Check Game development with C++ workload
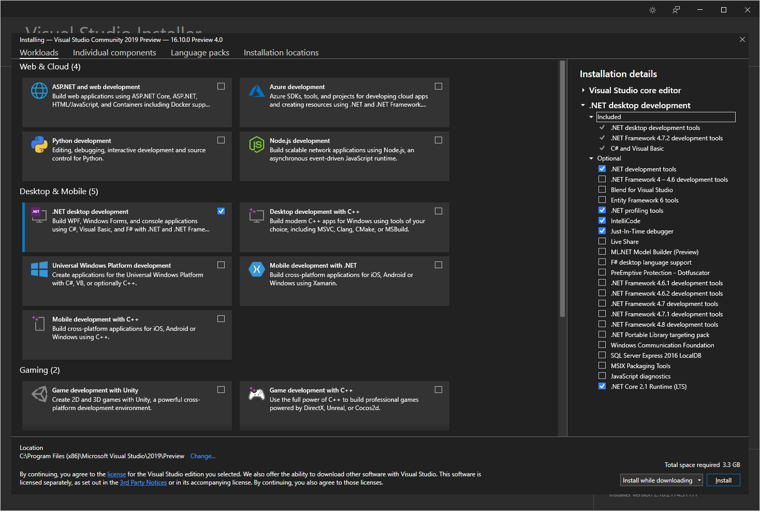 click(x=439, y=390)
